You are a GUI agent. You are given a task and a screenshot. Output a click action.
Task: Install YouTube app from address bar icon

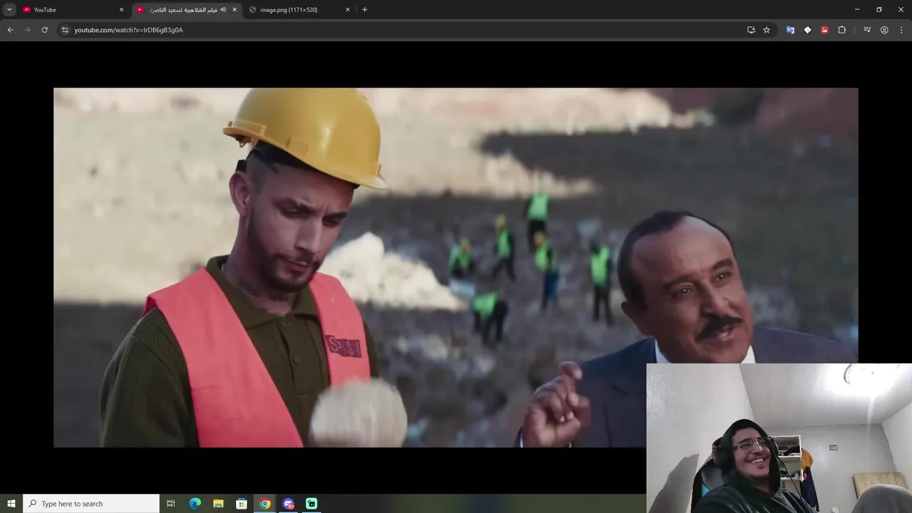coord(751,30)
